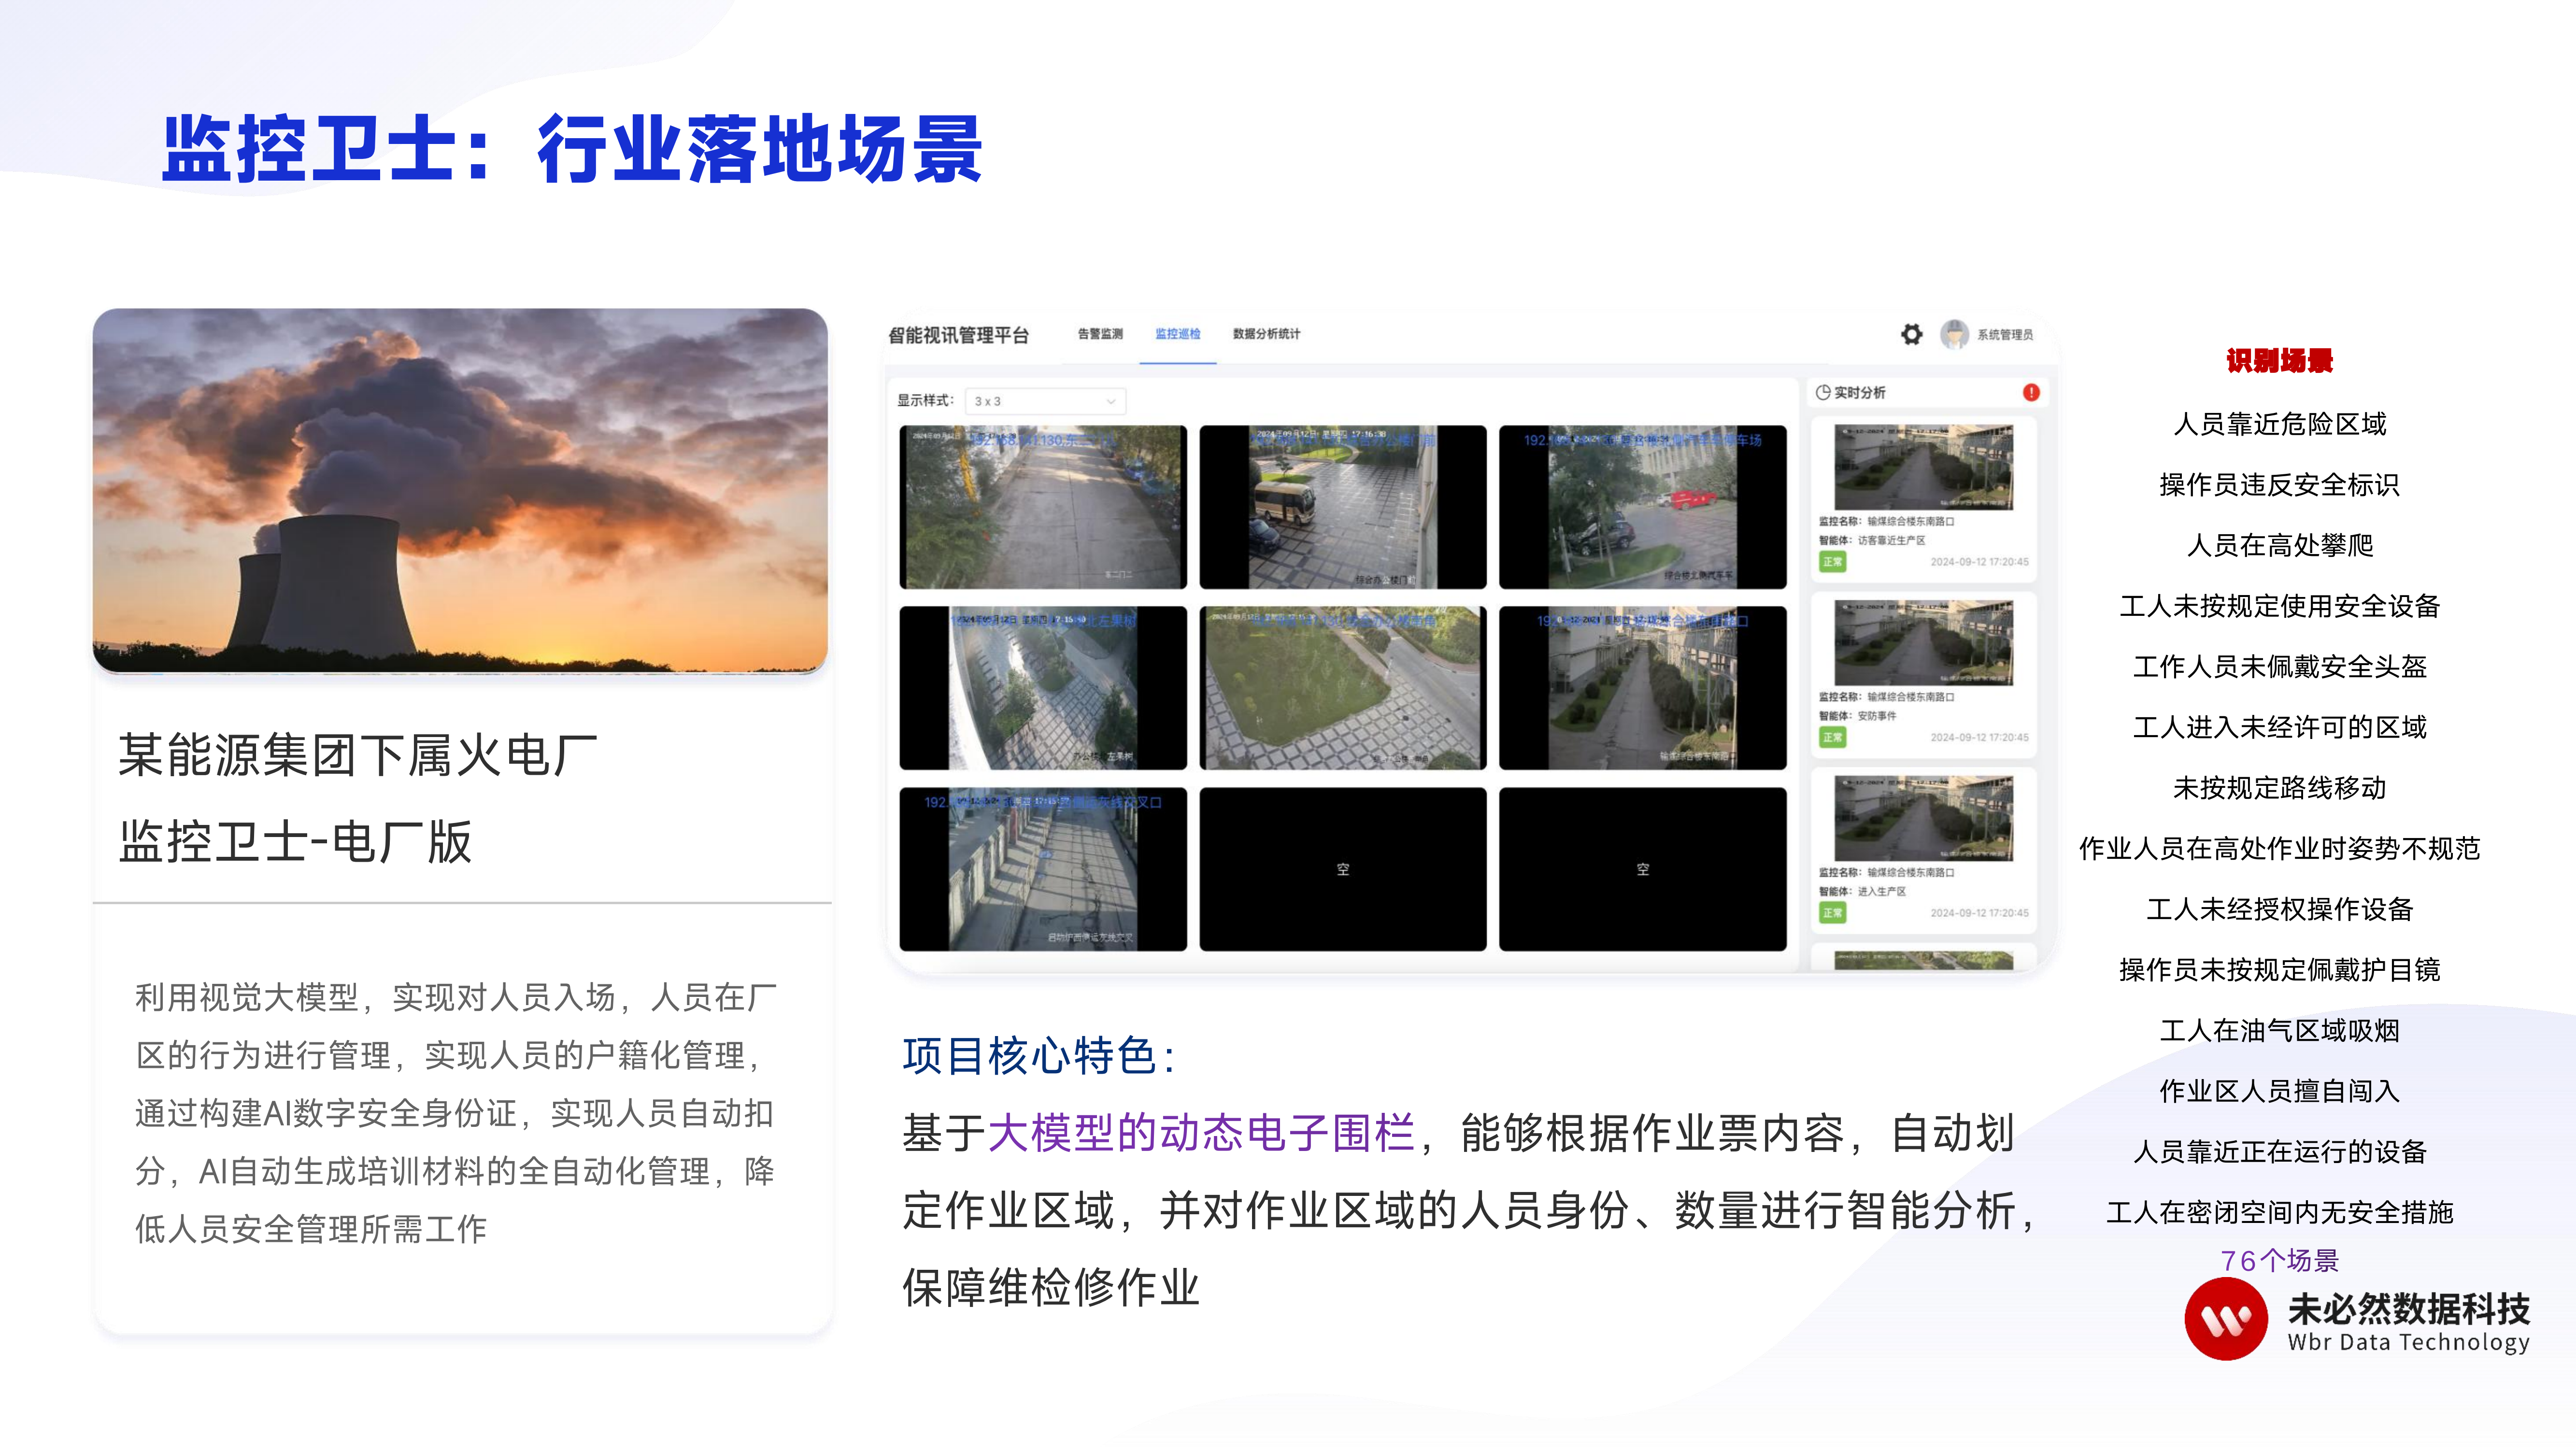Open the 输煤综合楼东南路口 feed in the grid

tap(1642, 688)
